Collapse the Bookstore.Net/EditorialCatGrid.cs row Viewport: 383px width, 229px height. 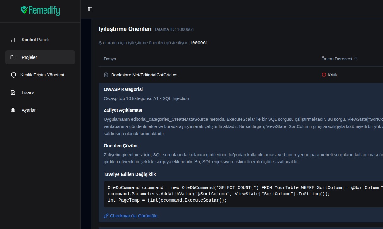coord(144,75)
